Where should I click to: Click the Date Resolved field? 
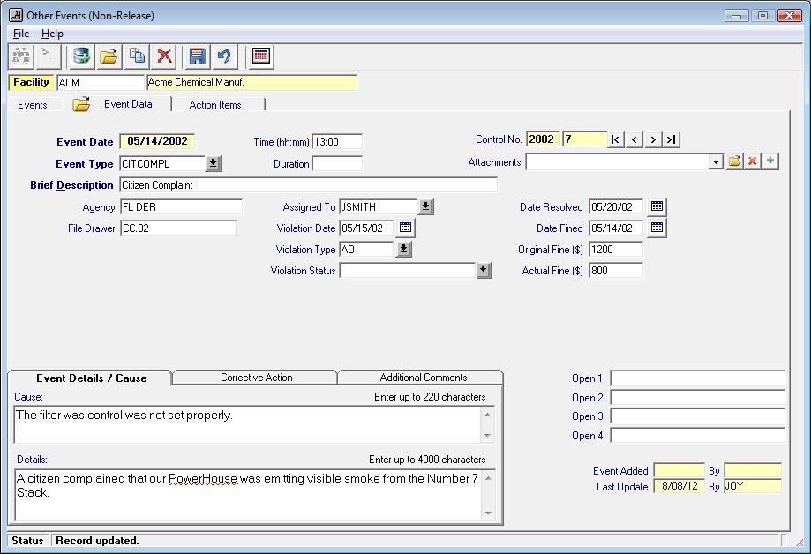615,207
